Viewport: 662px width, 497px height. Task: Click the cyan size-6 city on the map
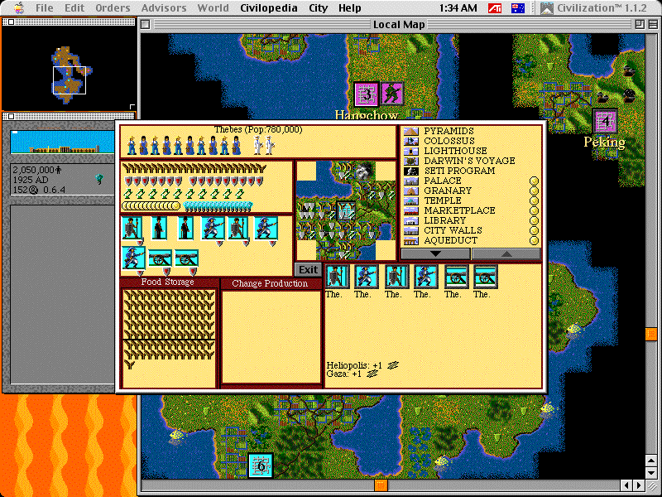coord(260,466)
